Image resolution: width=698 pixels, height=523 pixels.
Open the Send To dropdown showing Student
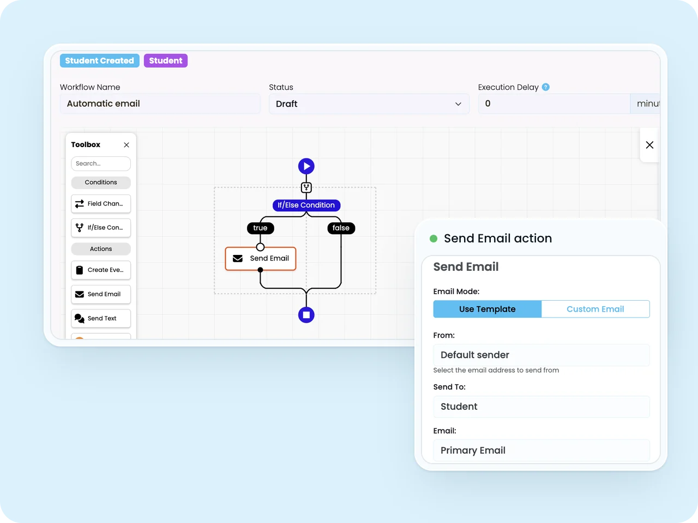coord(541,407)
